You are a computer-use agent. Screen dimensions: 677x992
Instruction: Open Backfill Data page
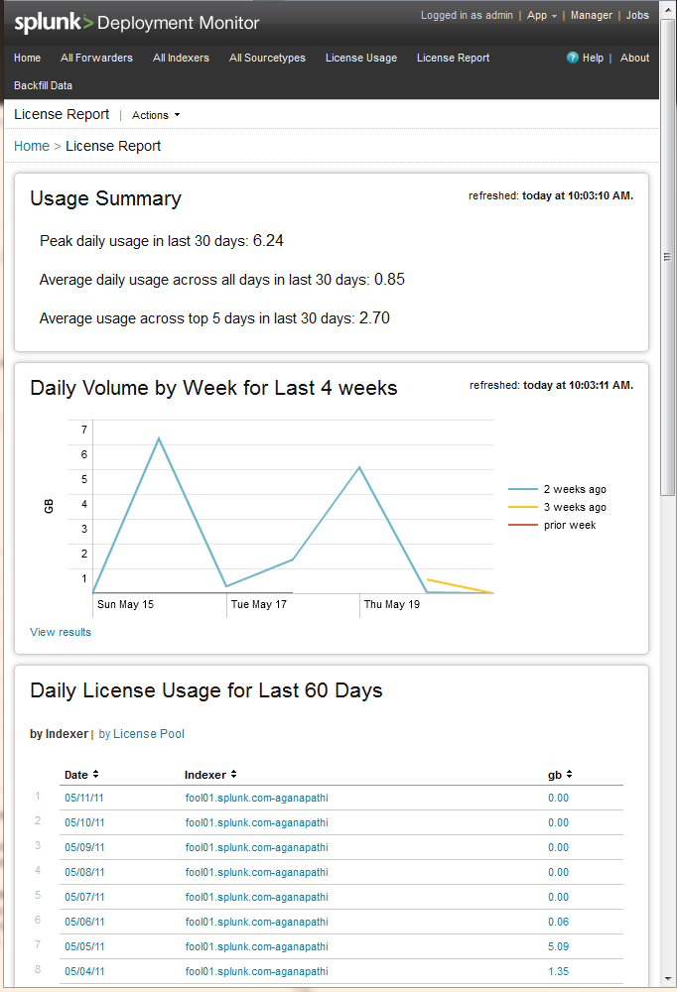pos(43,85)
